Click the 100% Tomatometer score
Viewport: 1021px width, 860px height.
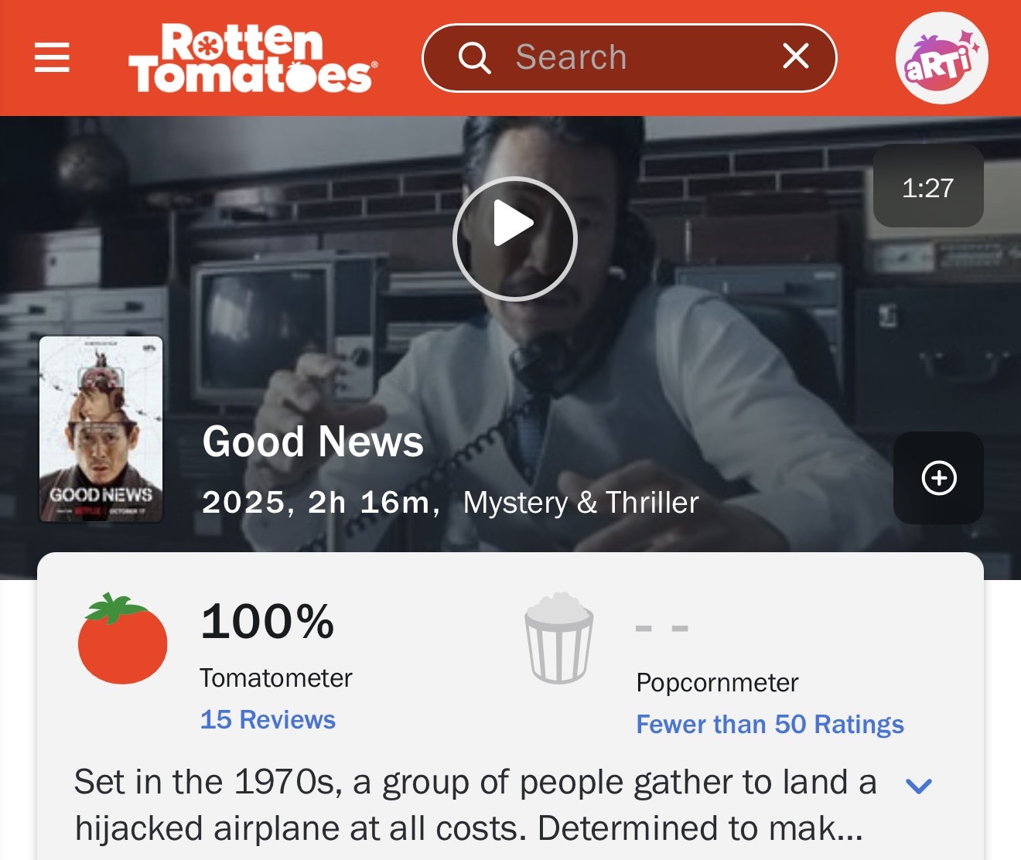click(268, 621)
